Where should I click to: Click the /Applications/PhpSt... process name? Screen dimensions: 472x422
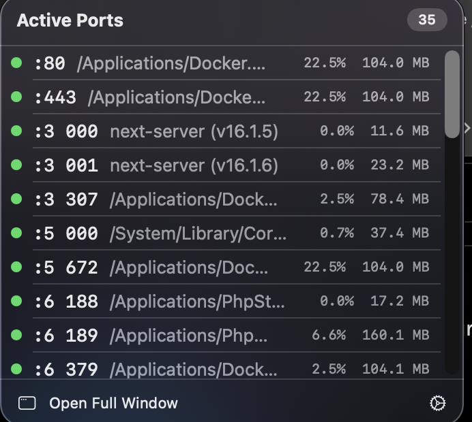tap(197, 302)
